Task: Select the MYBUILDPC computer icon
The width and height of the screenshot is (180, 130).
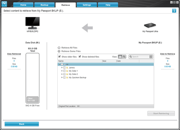Action: tap(33, 23)
